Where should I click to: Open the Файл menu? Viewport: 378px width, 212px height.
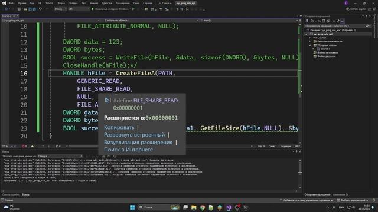click(11, 3)
